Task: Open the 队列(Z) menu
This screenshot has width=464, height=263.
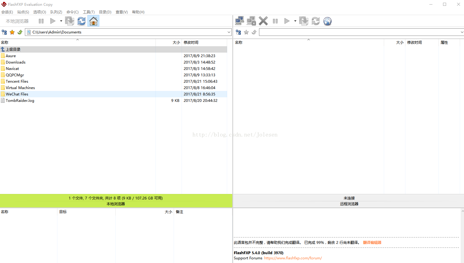Action: (x=56, y=12)
